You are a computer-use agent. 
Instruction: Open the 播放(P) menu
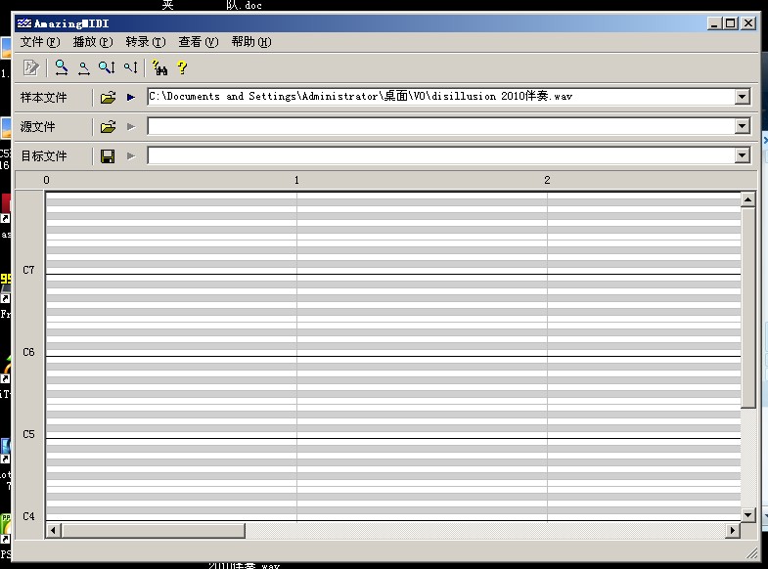tap(93, 42)
